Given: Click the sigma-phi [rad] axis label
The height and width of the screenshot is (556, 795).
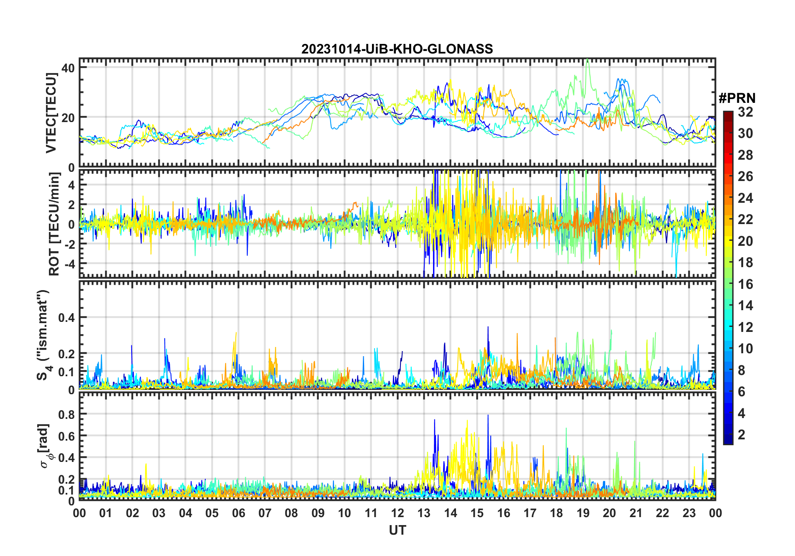Looking at the screenshot, I should click(x=45, y=446).
